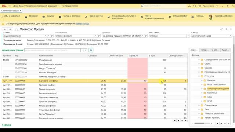Clear the client field
This screenshot has width=235, height=132.
click(48, 36)
